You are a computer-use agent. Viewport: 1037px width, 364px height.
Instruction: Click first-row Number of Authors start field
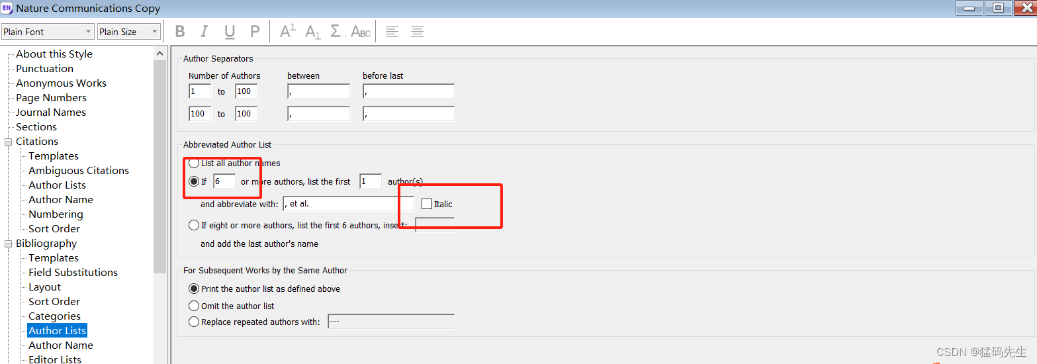point(200,91)
